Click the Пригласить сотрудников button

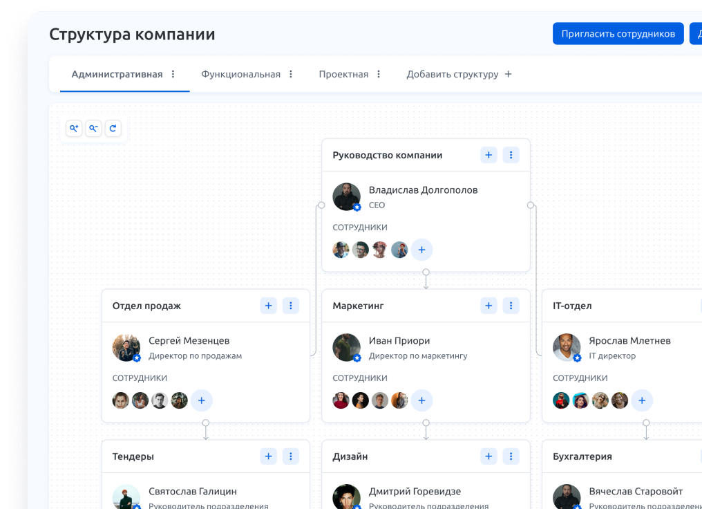coord(618,33)
